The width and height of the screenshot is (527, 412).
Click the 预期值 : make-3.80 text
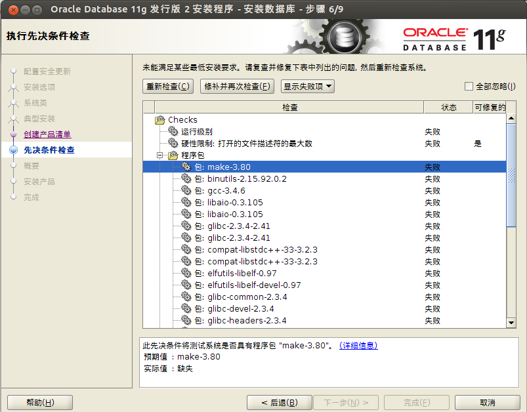pyautogui.click(x=182, y=356)
